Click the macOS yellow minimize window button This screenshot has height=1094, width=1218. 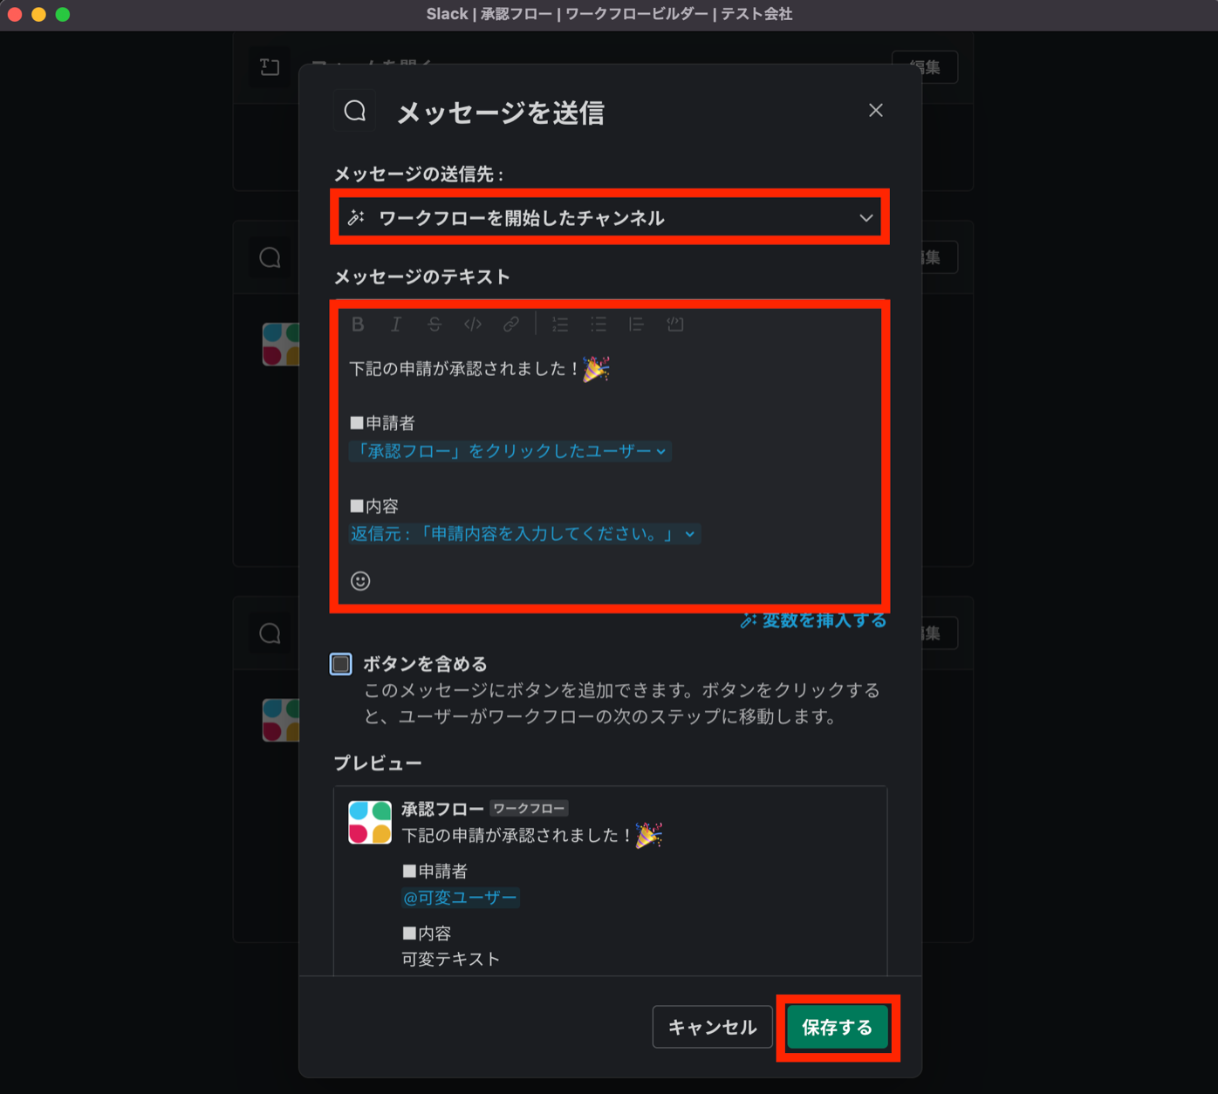point(38,14)
